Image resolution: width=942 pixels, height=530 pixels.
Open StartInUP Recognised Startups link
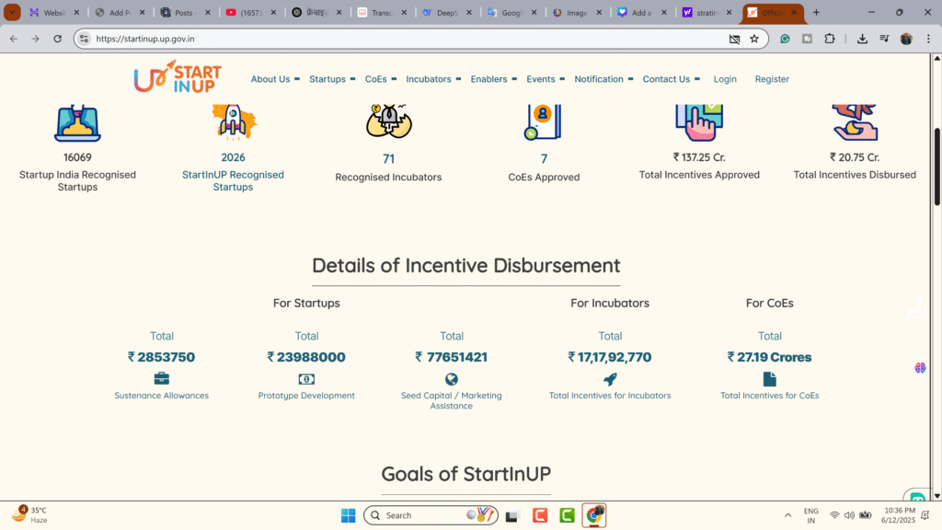(233, 180)
